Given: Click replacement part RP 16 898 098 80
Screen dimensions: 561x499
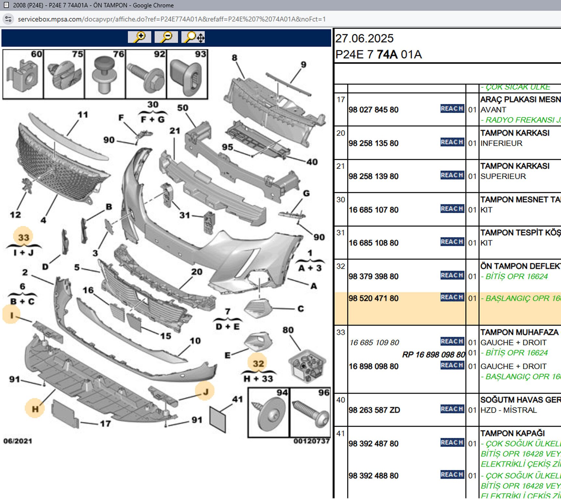Looking at the screenshot, I should [x=433, y=354].
